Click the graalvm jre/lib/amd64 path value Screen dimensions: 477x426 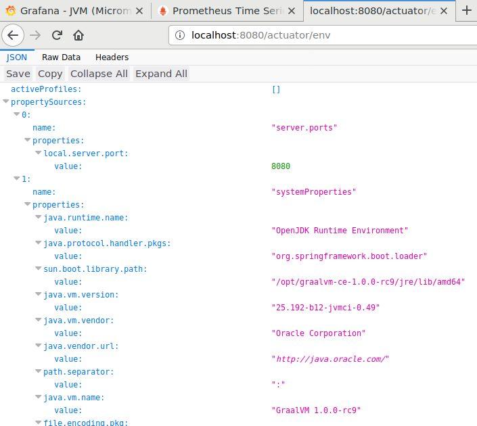click(368, 282)
